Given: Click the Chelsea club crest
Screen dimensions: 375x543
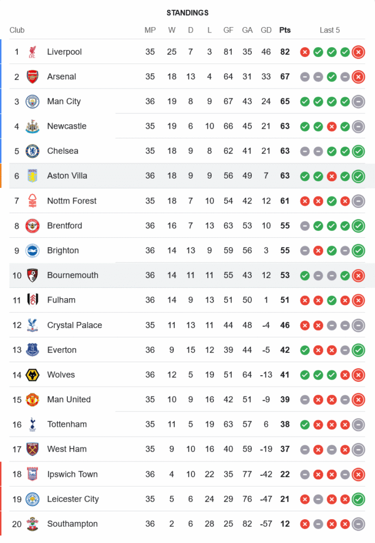Looking at the screenshot, I should (33, 151).
